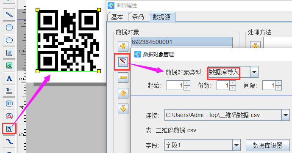The width and height of the screenshot is (292, 153).
Task: Click the 数据库设置 button
Action: [267, 145]
